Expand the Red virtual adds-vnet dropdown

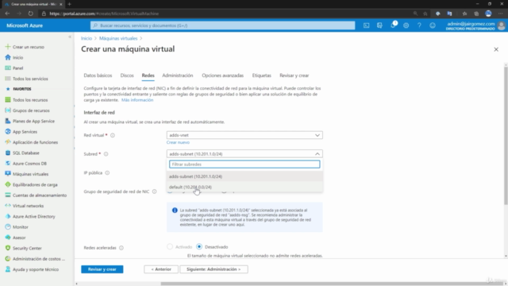pos(244,135)
